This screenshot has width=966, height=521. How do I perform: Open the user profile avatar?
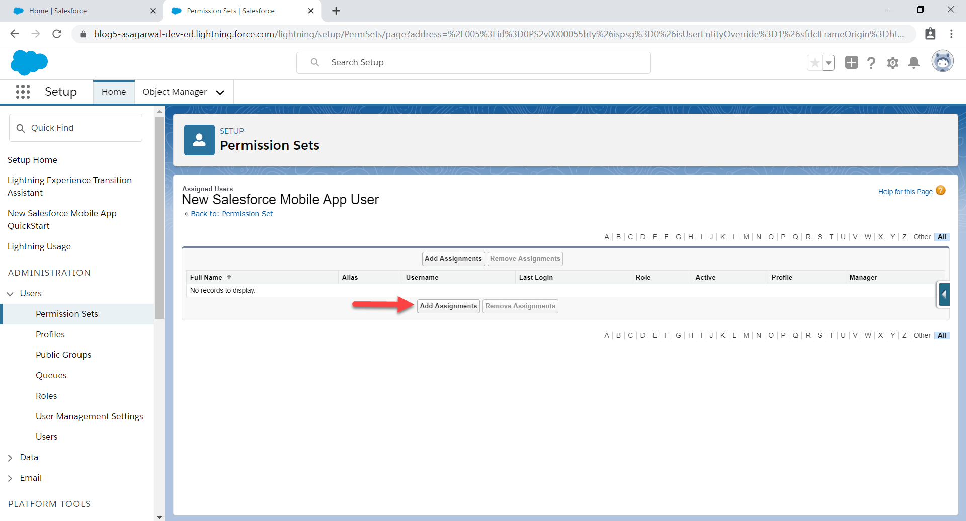pyautogui.click(x=943, y=62)
